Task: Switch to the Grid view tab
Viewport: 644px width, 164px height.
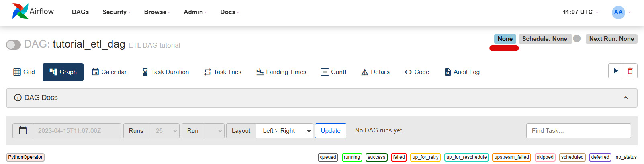Action: 24,72
